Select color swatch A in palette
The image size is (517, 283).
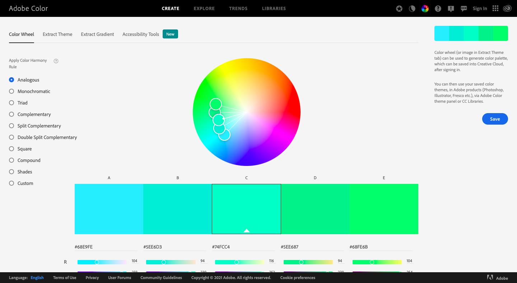pos(109,209)
